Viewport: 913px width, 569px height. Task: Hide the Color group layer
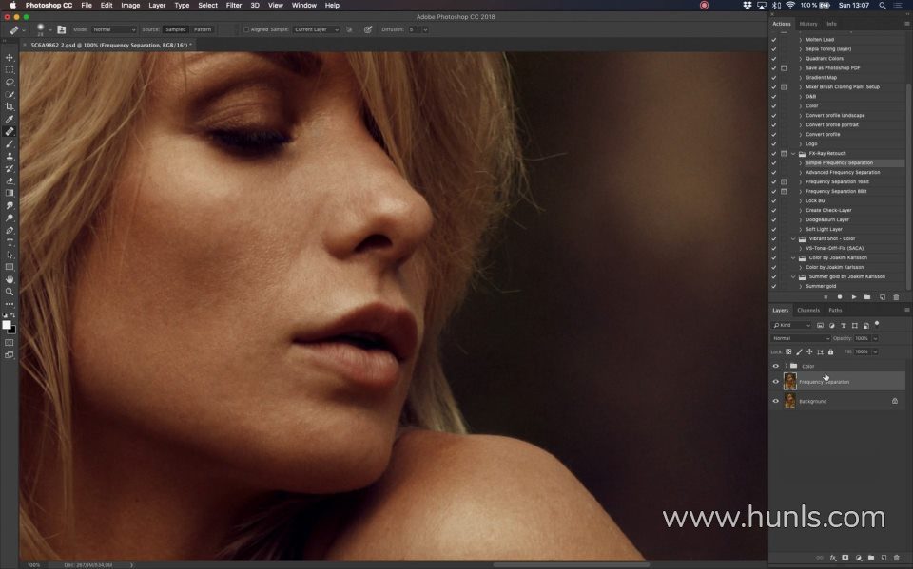tap(776, 366)
